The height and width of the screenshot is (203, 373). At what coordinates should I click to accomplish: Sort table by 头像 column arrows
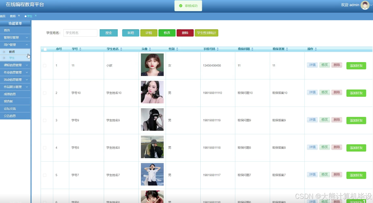coord(150,49)
